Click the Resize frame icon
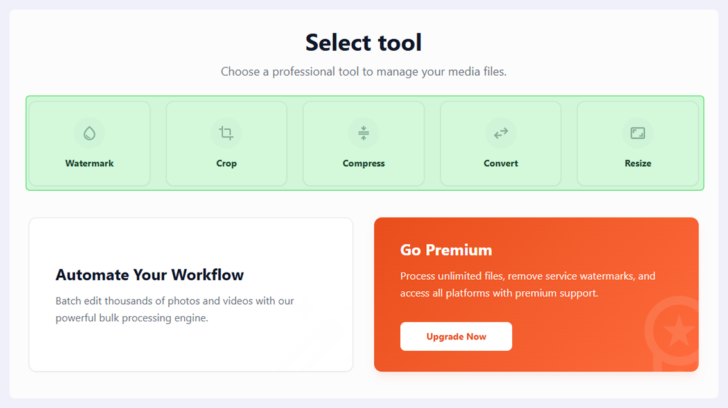Image resolution: width=728 pixels, height=408 pixels. tap(637, 133)
